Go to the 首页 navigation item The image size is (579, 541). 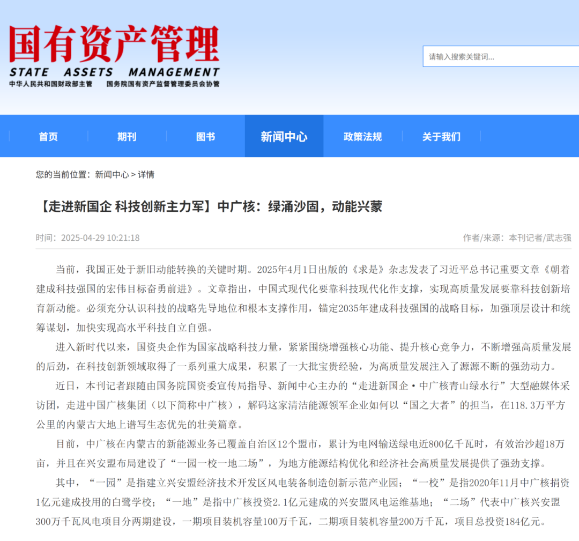pyautogui.click(x=48, y=137)
